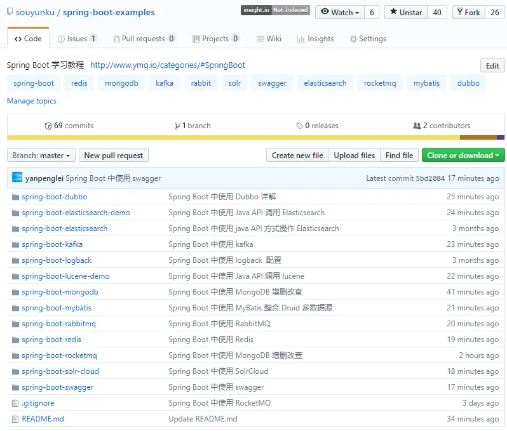Click the file icon for .gitignore
Viewport: 507px width, 431px height.
pyautogui.click(x=15, y=403)
